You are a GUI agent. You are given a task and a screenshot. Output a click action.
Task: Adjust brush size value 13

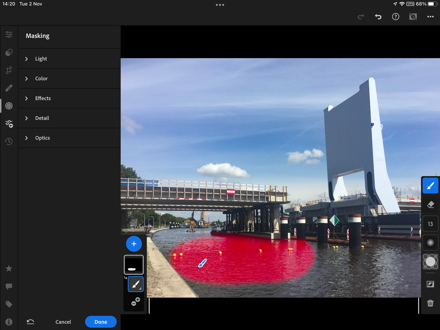(430, 224)
